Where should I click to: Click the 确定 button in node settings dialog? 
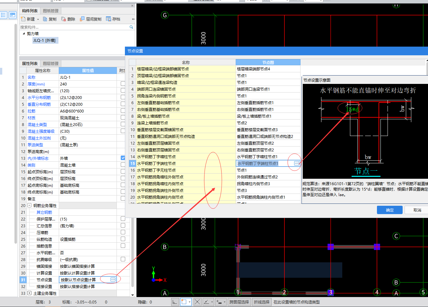[x=390, y=210]
